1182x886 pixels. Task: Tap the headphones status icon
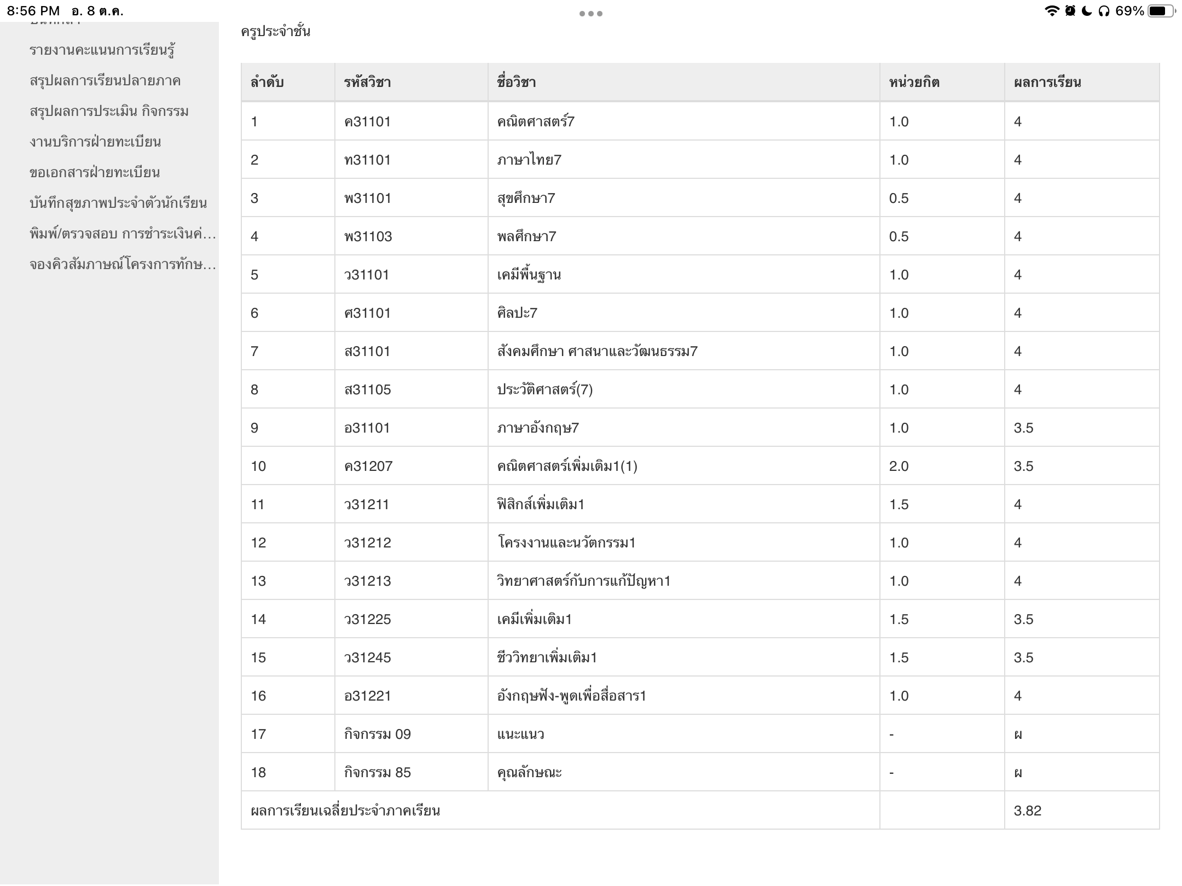coord(1104,11)
